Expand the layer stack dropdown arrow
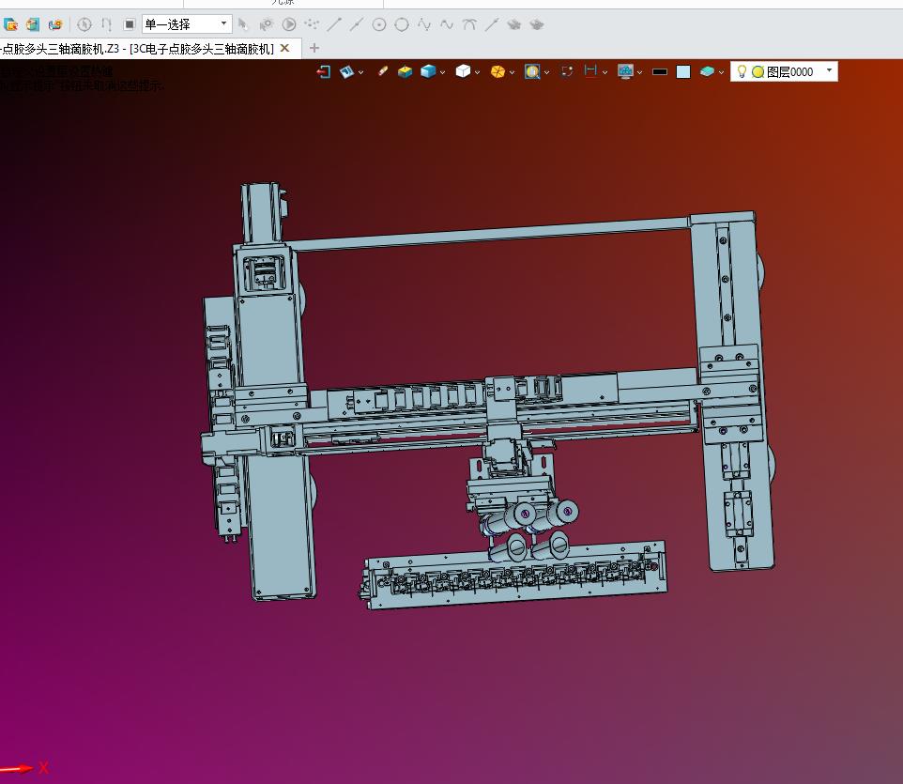The height and width of the screenshot is (784, 903). pos(721,72)
